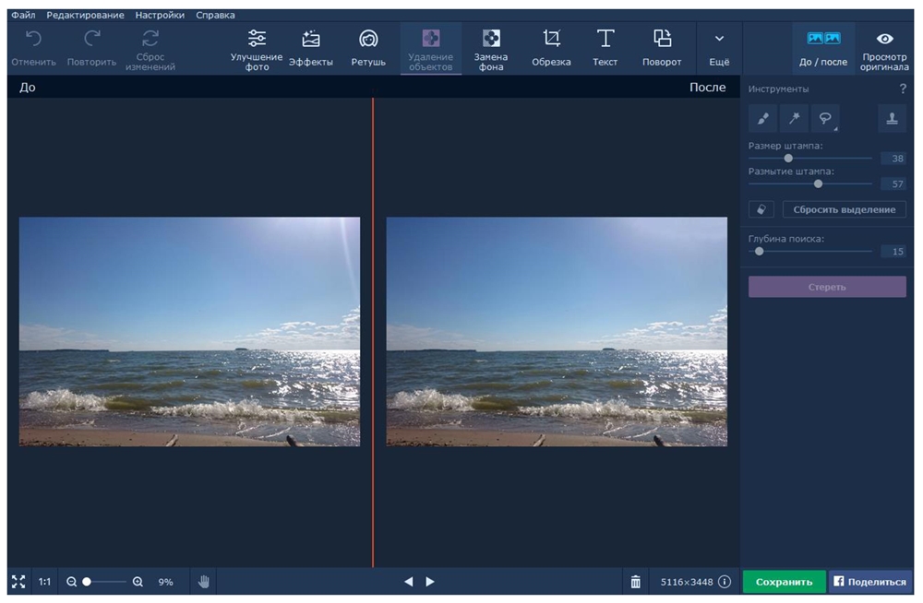Click the До photo preview
The width and height of the screenshot is (923, 603).
pos(189,332)
